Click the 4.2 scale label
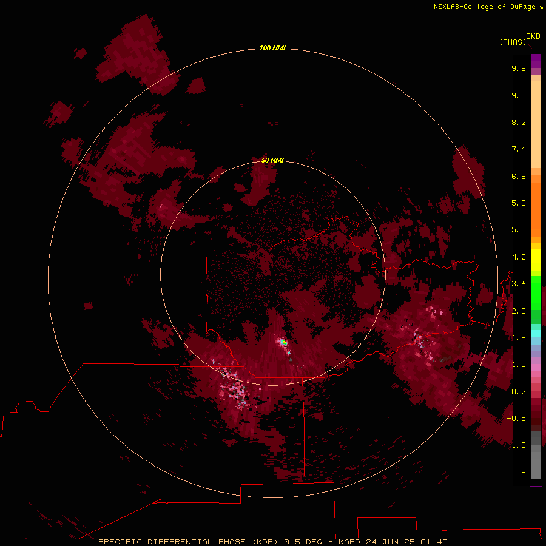The height and width of the screenshot is (546, 546). (x=519, y=257)
